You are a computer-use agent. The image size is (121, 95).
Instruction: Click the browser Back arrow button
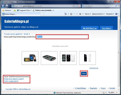coord(3,6)
